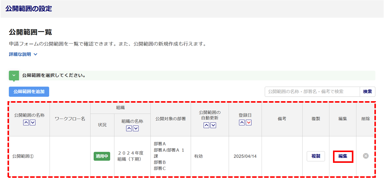Click the ワークフロー名 column header

click(70, 119)
